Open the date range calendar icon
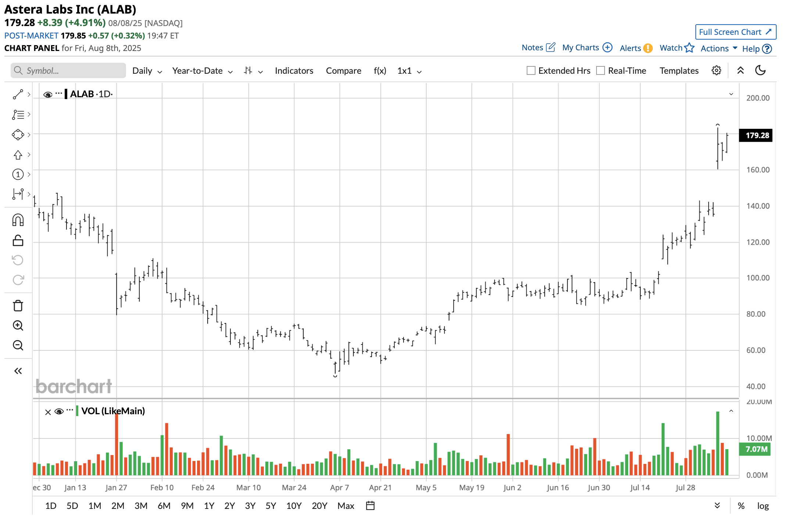788x521 pixels. pos(370,506)
